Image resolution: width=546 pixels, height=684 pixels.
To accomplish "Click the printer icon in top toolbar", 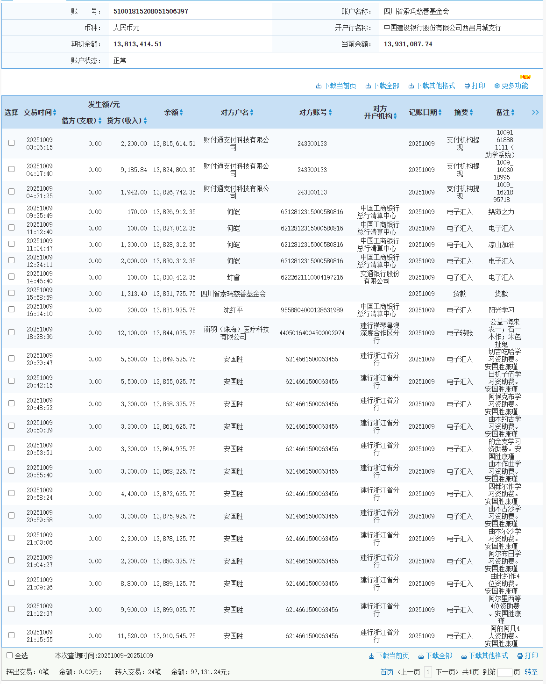I will click(x=467, y=86).
